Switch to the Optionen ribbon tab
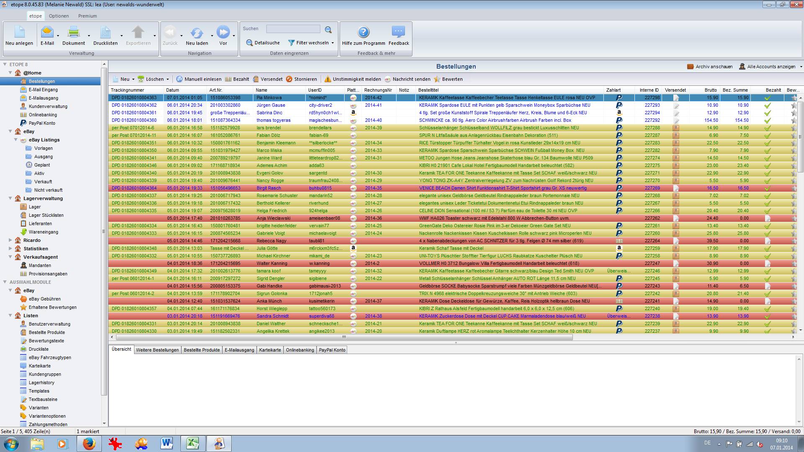Viewport: 804px width, 452px height. pos(59,16)
